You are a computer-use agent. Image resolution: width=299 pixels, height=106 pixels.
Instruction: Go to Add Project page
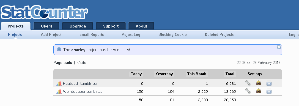pyautogui.click(x=51, y=35)
